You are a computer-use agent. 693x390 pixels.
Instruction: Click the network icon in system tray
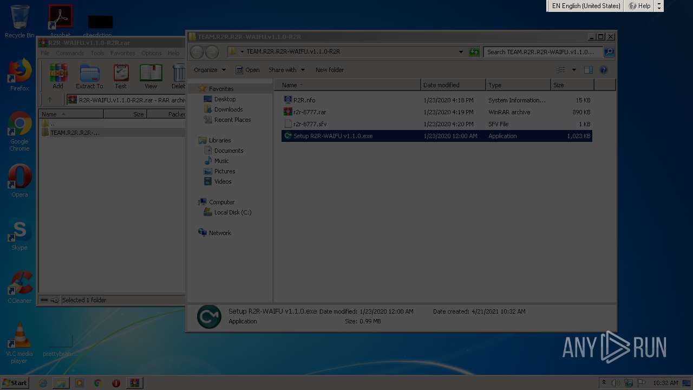(629, 383)
